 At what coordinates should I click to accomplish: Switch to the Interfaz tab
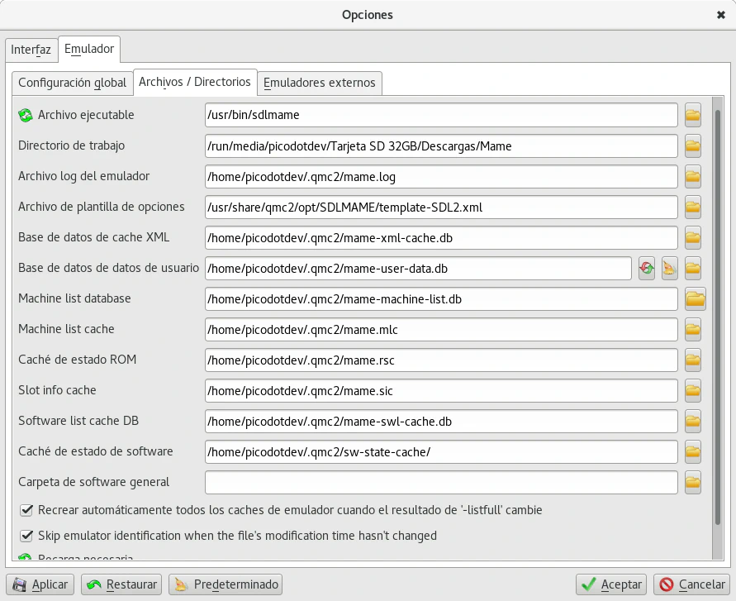(31, 50)
